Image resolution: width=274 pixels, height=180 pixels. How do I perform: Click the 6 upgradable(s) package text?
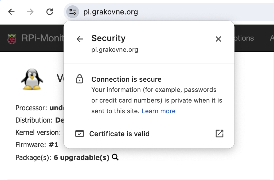coord(81,158)
